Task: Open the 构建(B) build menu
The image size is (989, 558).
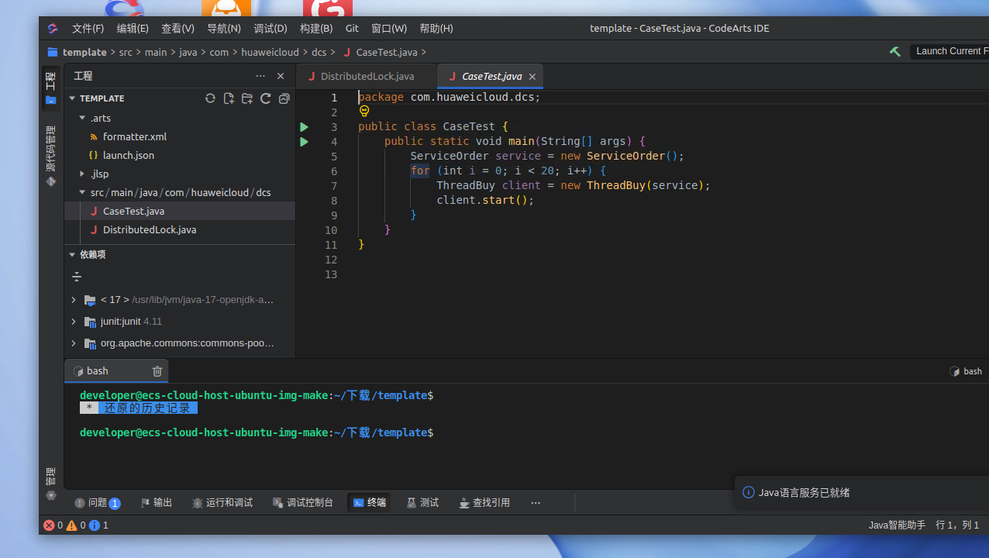Action: tap(315, 28)
